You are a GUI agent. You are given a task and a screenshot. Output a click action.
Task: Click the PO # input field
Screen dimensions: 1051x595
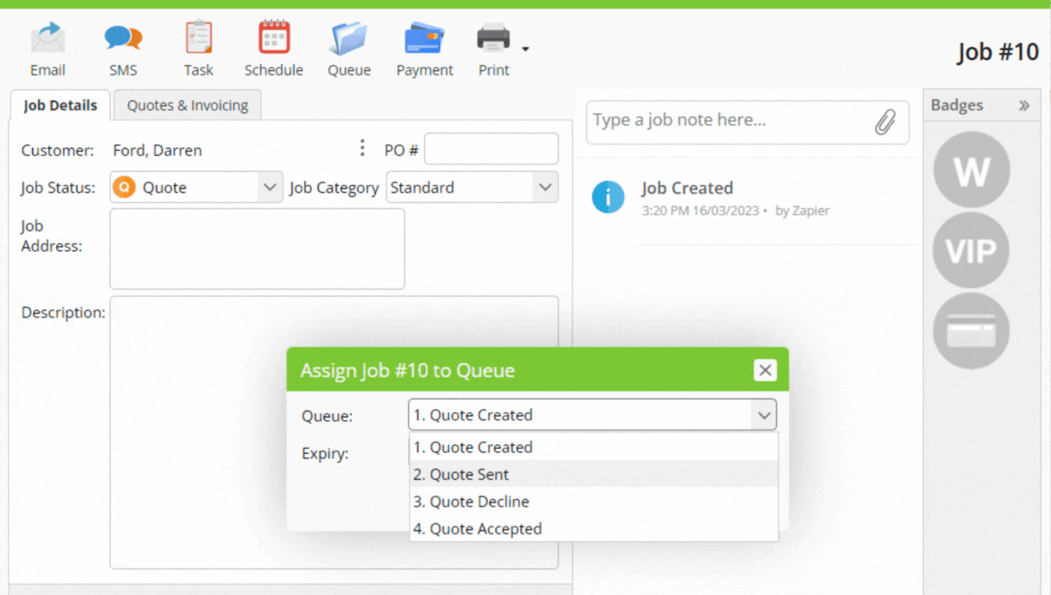[x=491, y=150]
